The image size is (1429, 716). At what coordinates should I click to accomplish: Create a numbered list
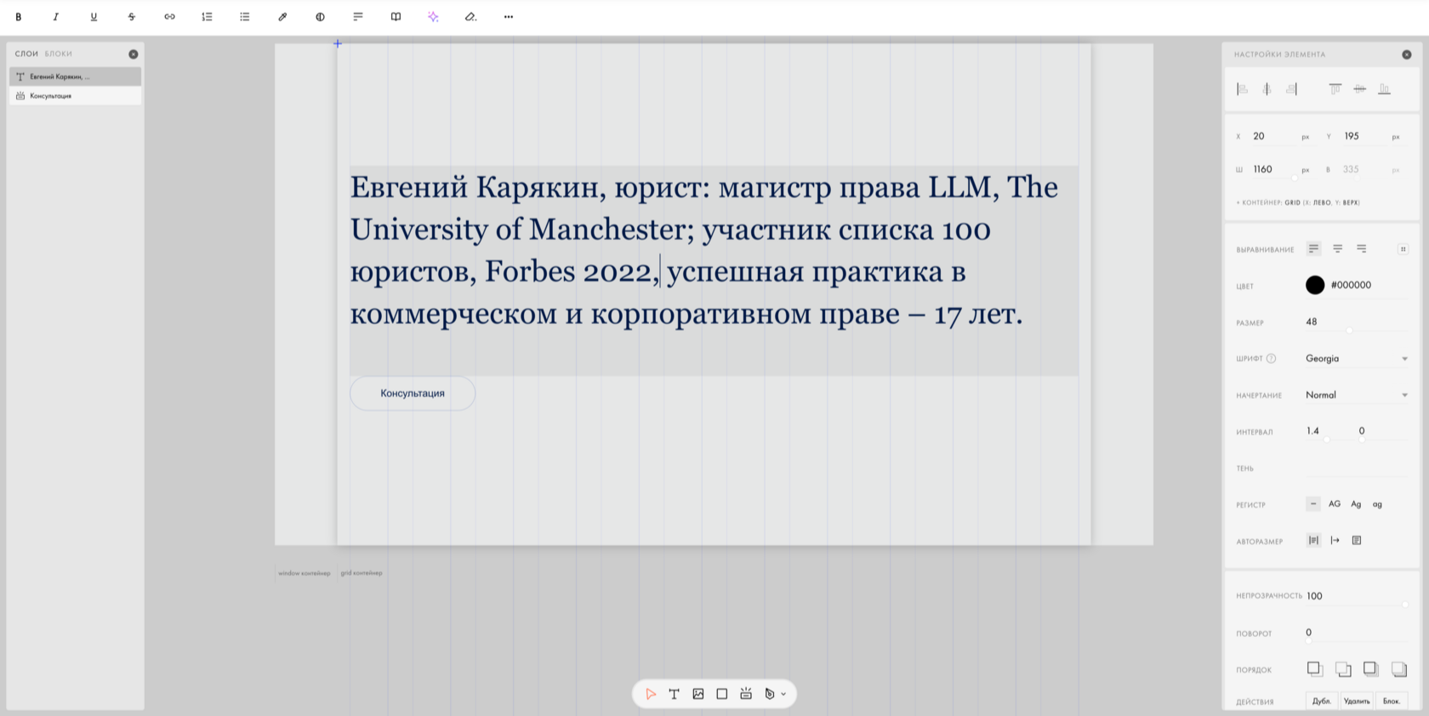pos(207,17)
